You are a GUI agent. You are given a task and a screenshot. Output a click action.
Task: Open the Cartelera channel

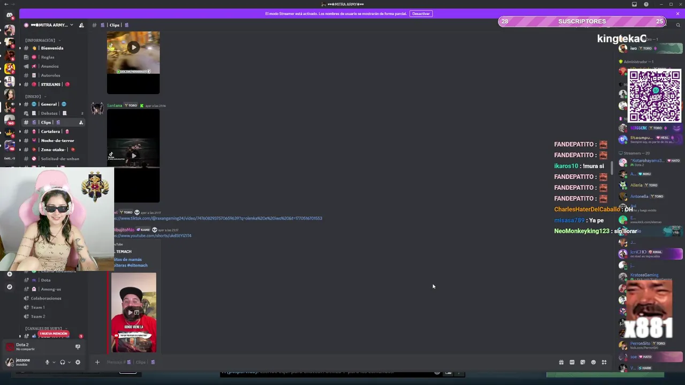click(53, 132)
